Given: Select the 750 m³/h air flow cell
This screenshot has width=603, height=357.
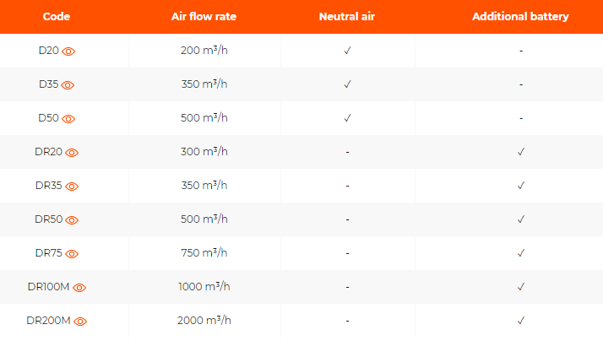Looking at the screenshot, I should click(204, 253).
